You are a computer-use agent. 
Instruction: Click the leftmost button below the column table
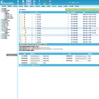coord(24,44)
